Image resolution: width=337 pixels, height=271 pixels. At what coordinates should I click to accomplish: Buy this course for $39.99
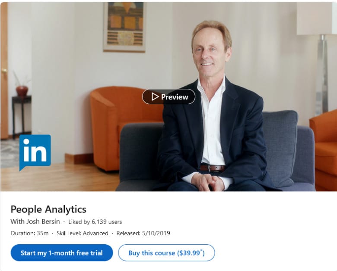(166, 253)
